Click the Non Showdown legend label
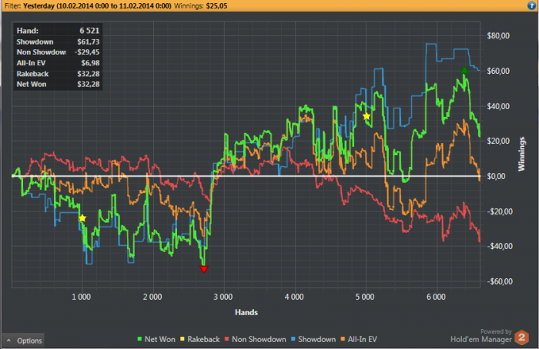 click(x=259, y=340)
